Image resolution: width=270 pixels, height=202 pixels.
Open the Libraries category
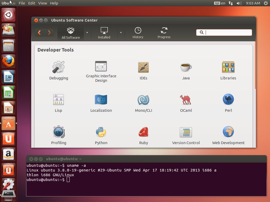228,70
